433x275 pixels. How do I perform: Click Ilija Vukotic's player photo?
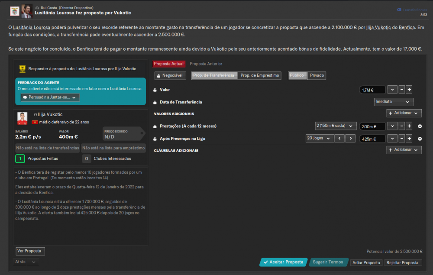click(x=23, y=118)
